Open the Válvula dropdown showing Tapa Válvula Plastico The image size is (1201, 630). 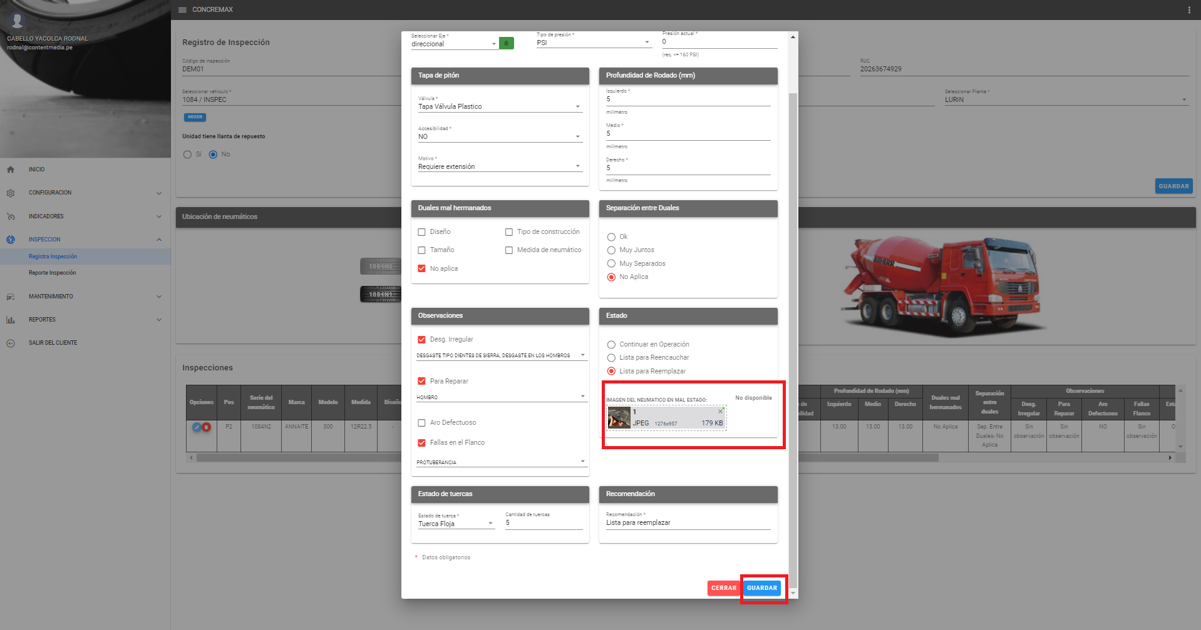point(499,107)
